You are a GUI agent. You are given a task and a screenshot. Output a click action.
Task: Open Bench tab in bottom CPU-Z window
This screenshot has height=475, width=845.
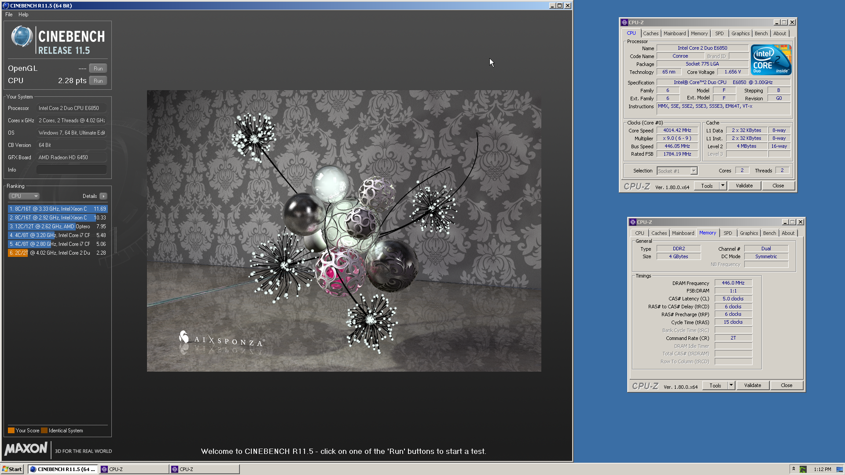(769, 233)
